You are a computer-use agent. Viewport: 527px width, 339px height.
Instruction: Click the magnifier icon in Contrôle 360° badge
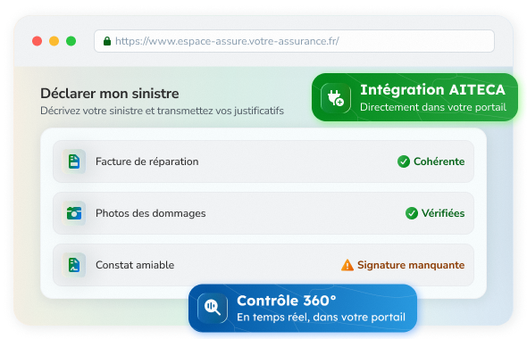click(x=213, y=308)
